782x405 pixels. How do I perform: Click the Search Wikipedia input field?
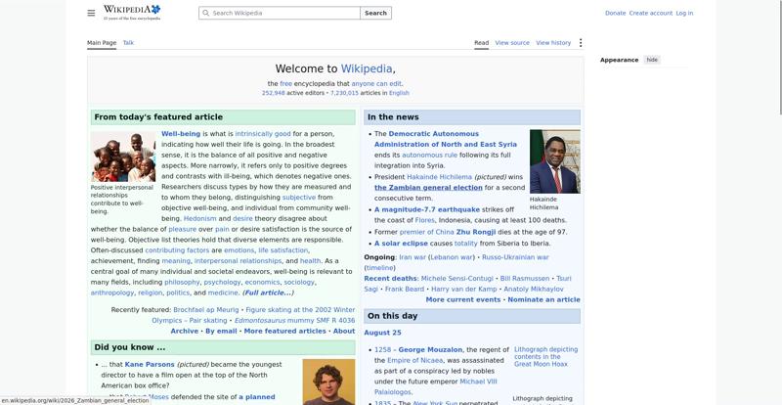[280, 13]
